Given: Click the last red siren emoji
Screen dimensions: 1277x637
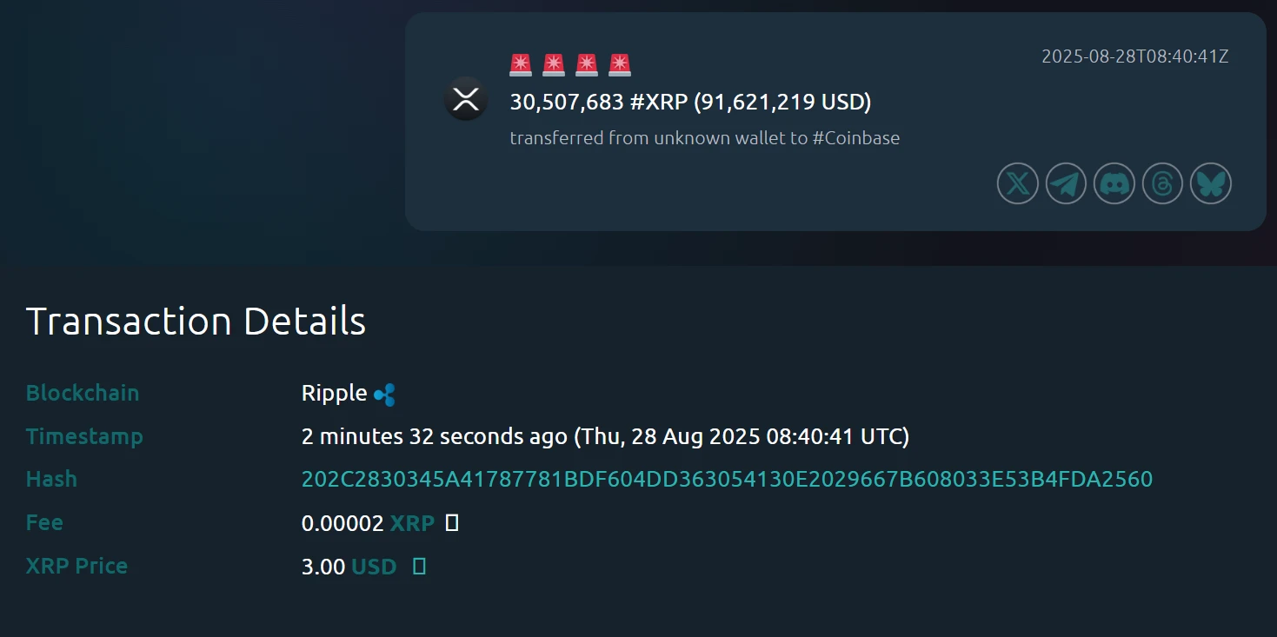Looking at the screenshot, I should tap(619, 63).
